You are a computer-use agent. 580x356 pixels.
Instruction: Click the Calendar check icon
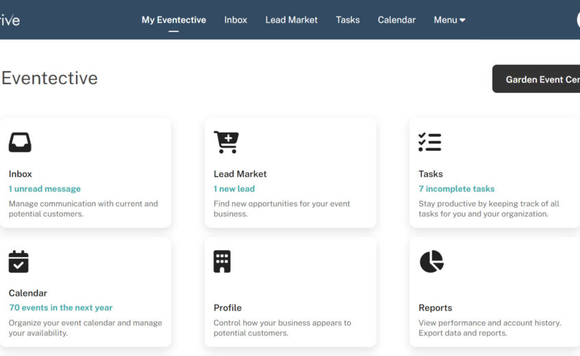pyautogui.click(x=18, y=262)
